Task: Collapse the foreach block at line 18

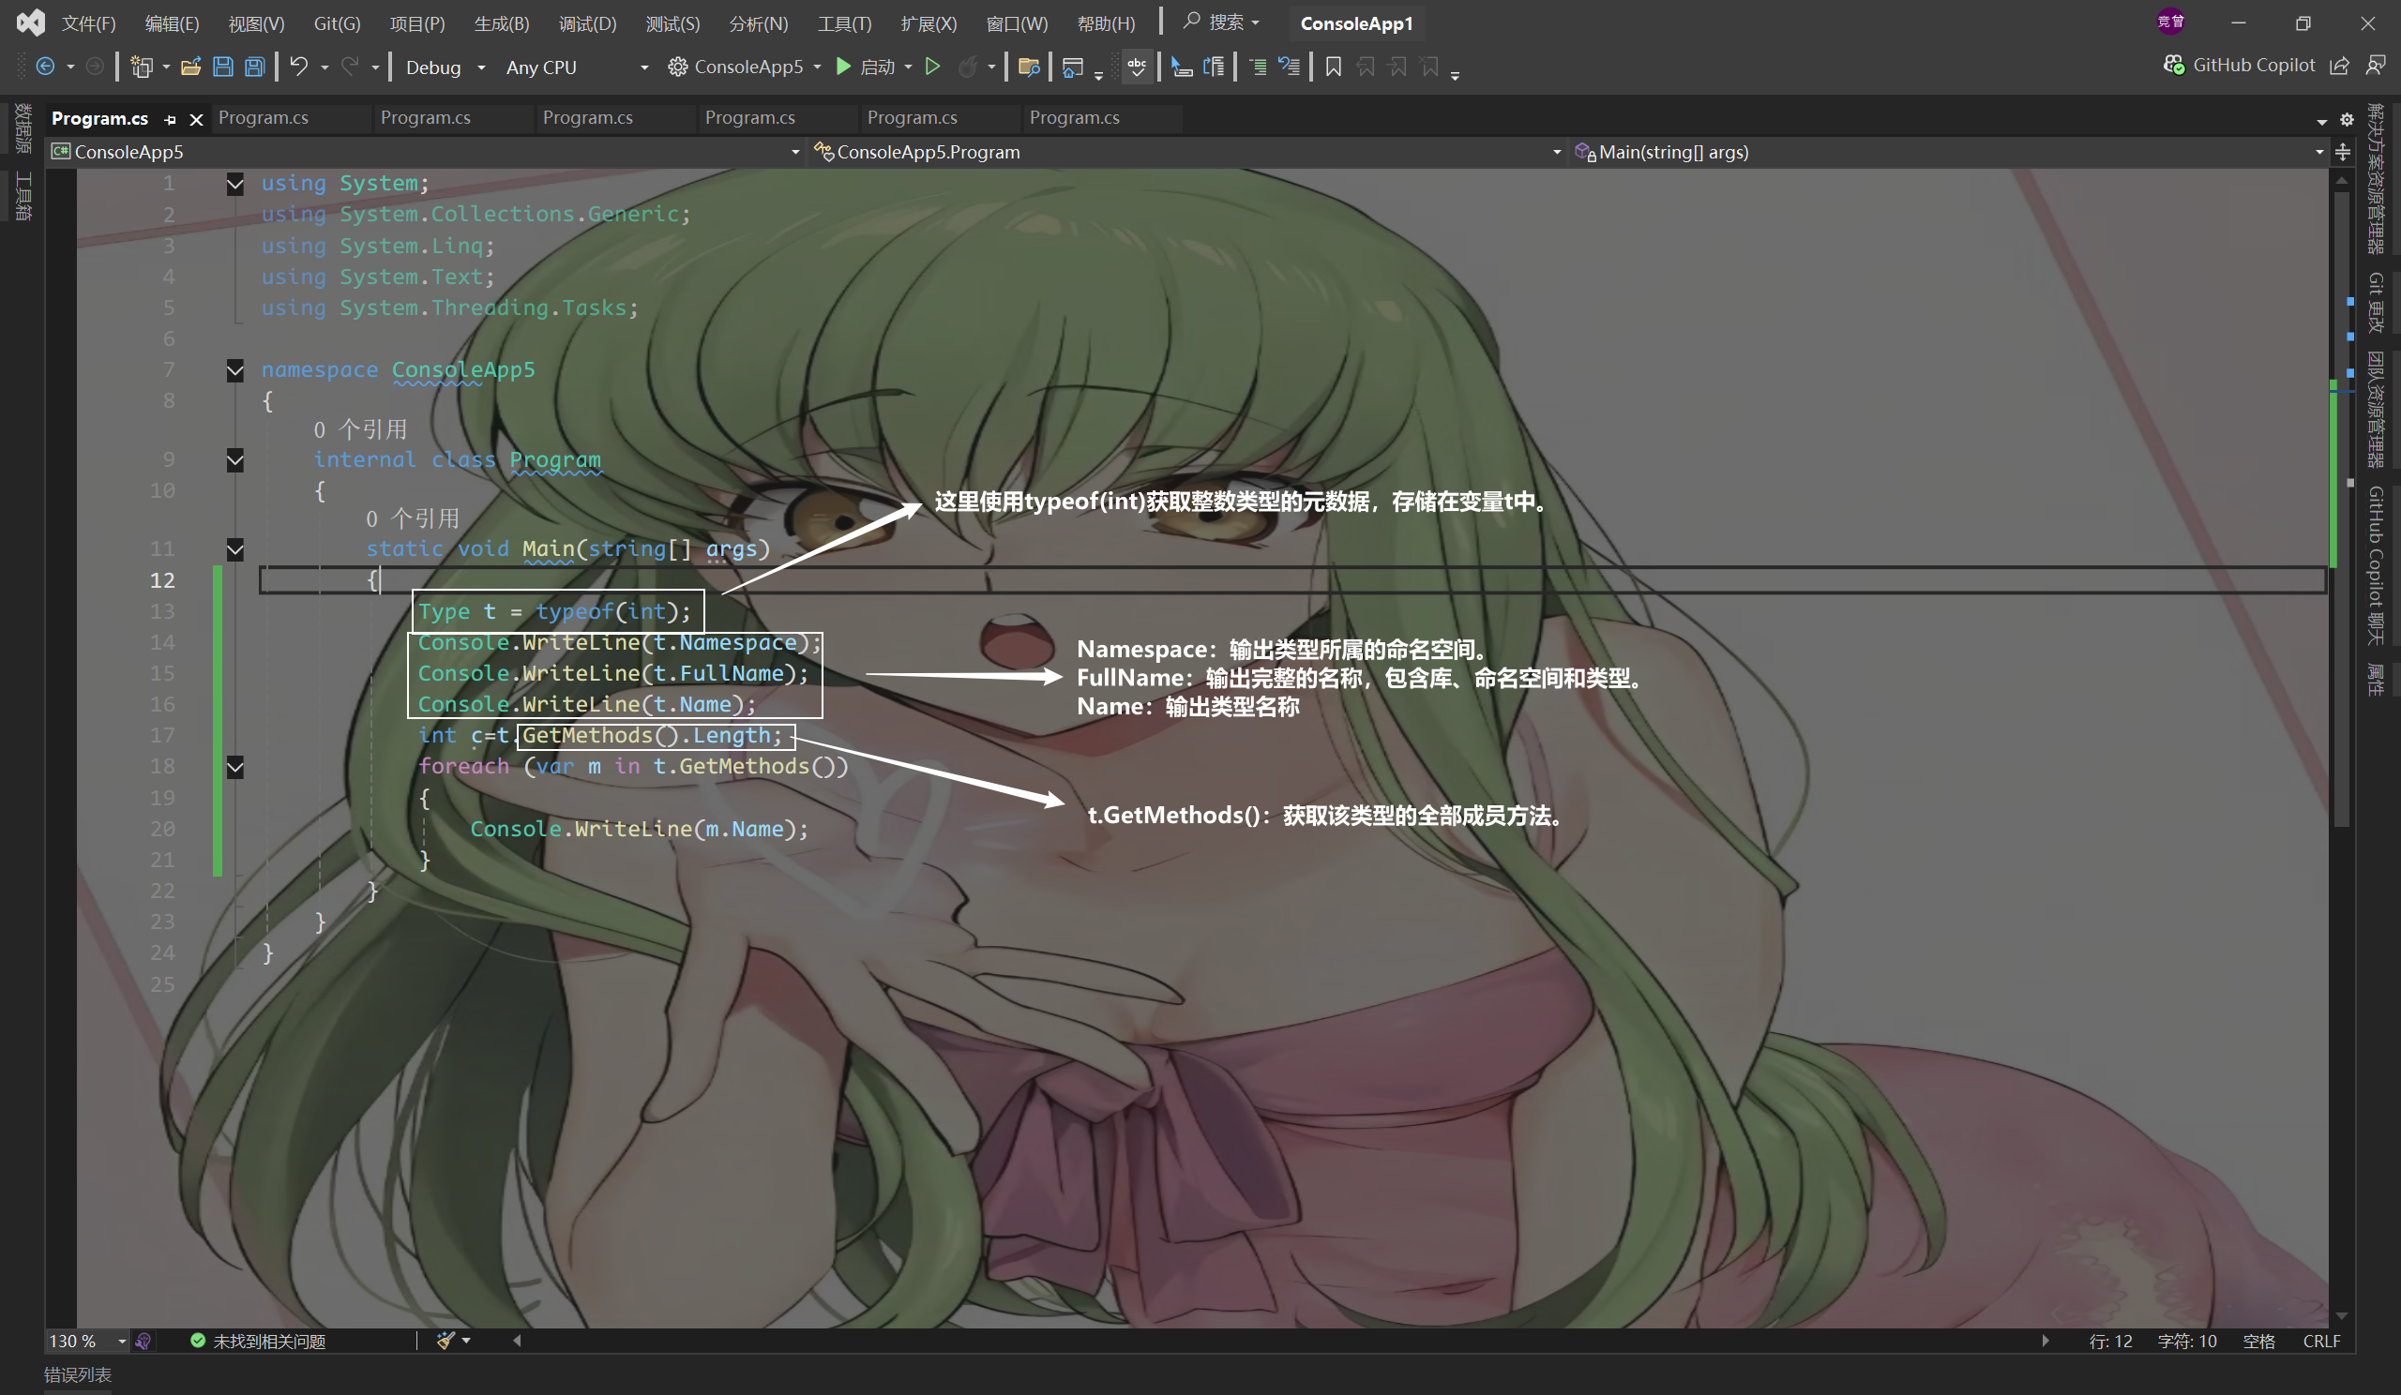Action: (x=235, y=768)
